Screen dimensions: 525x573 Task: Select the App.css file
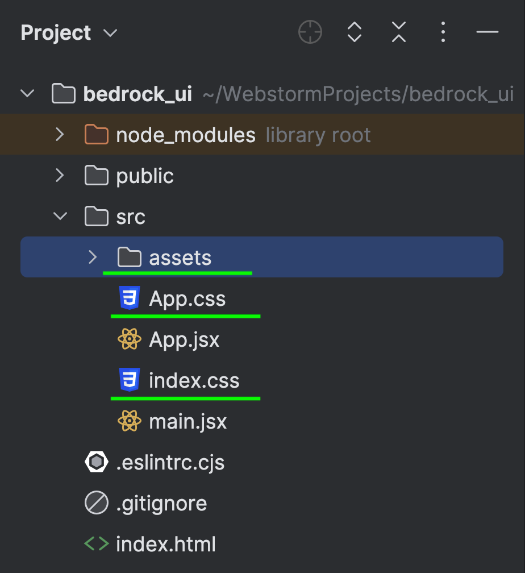[x=187, y=299]
